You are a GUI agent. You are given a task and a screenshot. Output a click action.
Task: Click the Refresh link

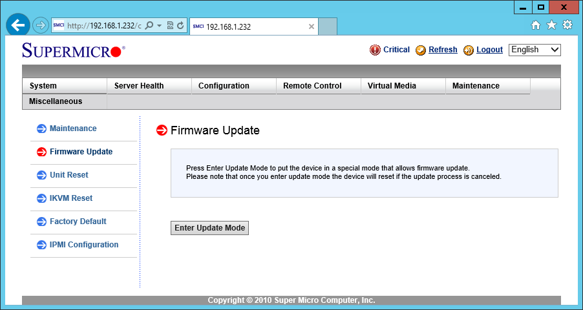pos(443,50)
